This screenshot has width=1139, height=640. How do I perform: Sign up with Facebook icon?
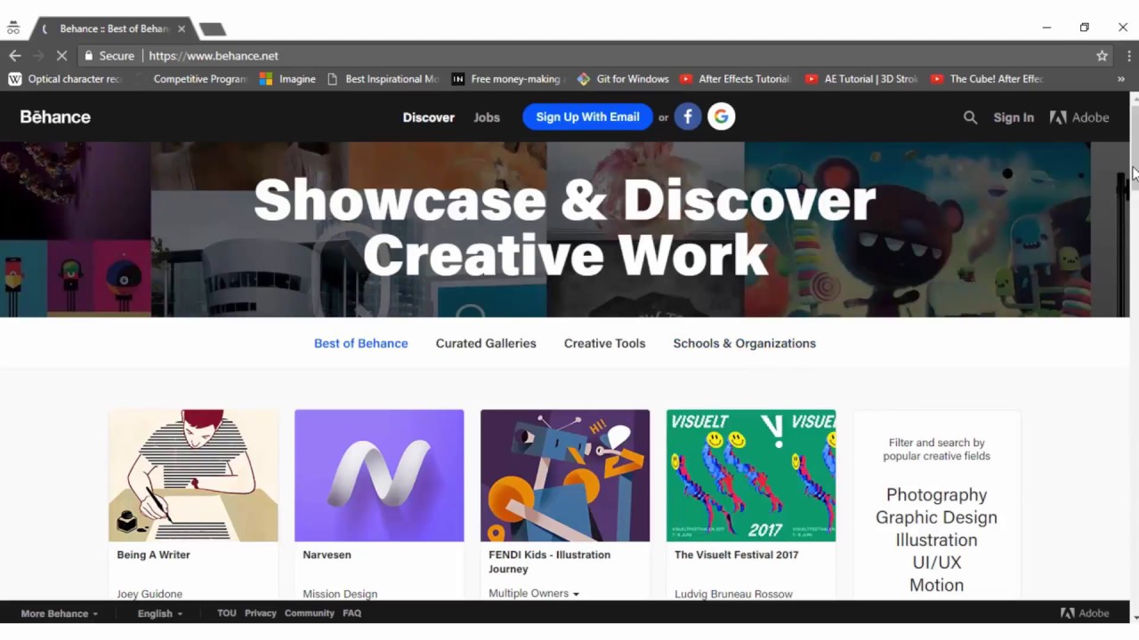click(x=688, y=116)
